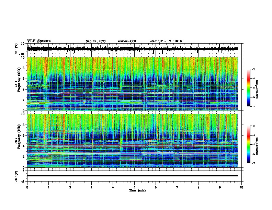272x210 pixels.
Task: Click the "9" tick label on the time axis
Action: [x=220, y=187]
